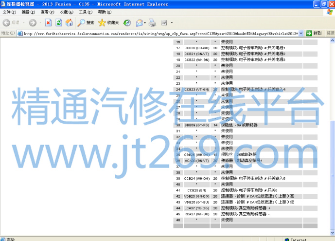335x241 pixels.
Task: Open the 文件 (File) menu
Action: click(x=9, y=12)
